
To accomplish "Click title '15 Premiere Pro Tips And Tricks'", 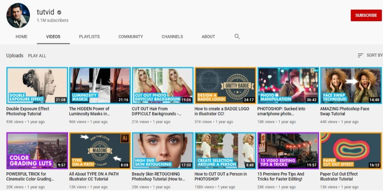I will coord(281,176).
